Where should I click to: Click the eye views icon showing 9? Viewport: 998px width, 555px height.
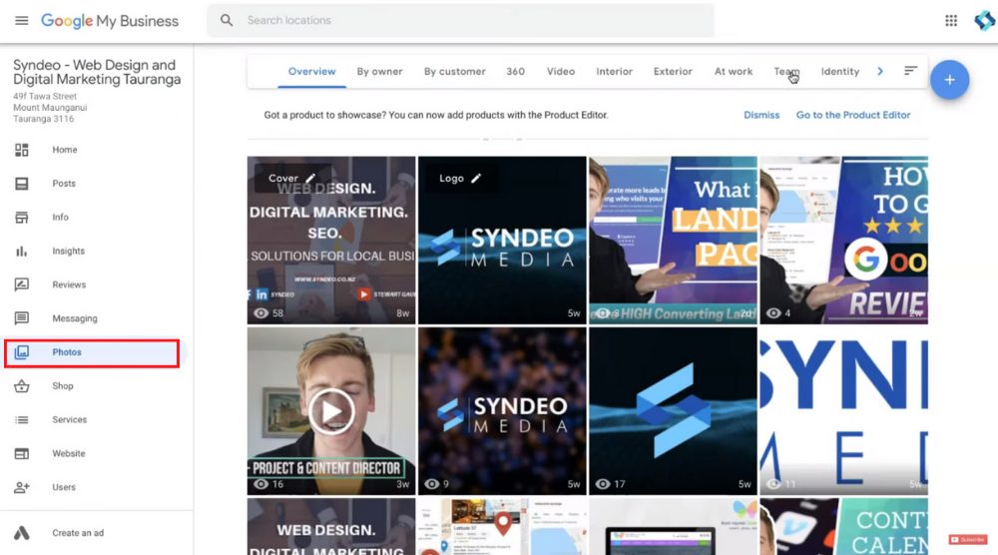click(x=431, y=484)
